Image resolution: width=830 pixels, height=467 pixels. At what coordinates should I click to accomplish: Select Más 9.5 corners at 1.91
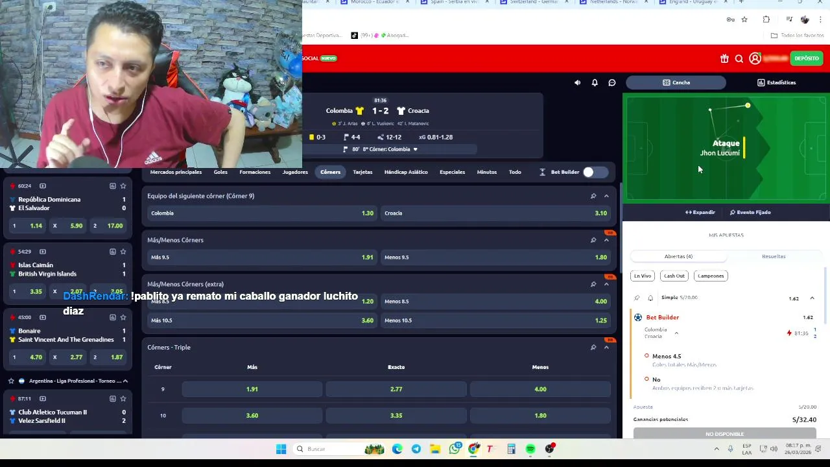(262, 257)
